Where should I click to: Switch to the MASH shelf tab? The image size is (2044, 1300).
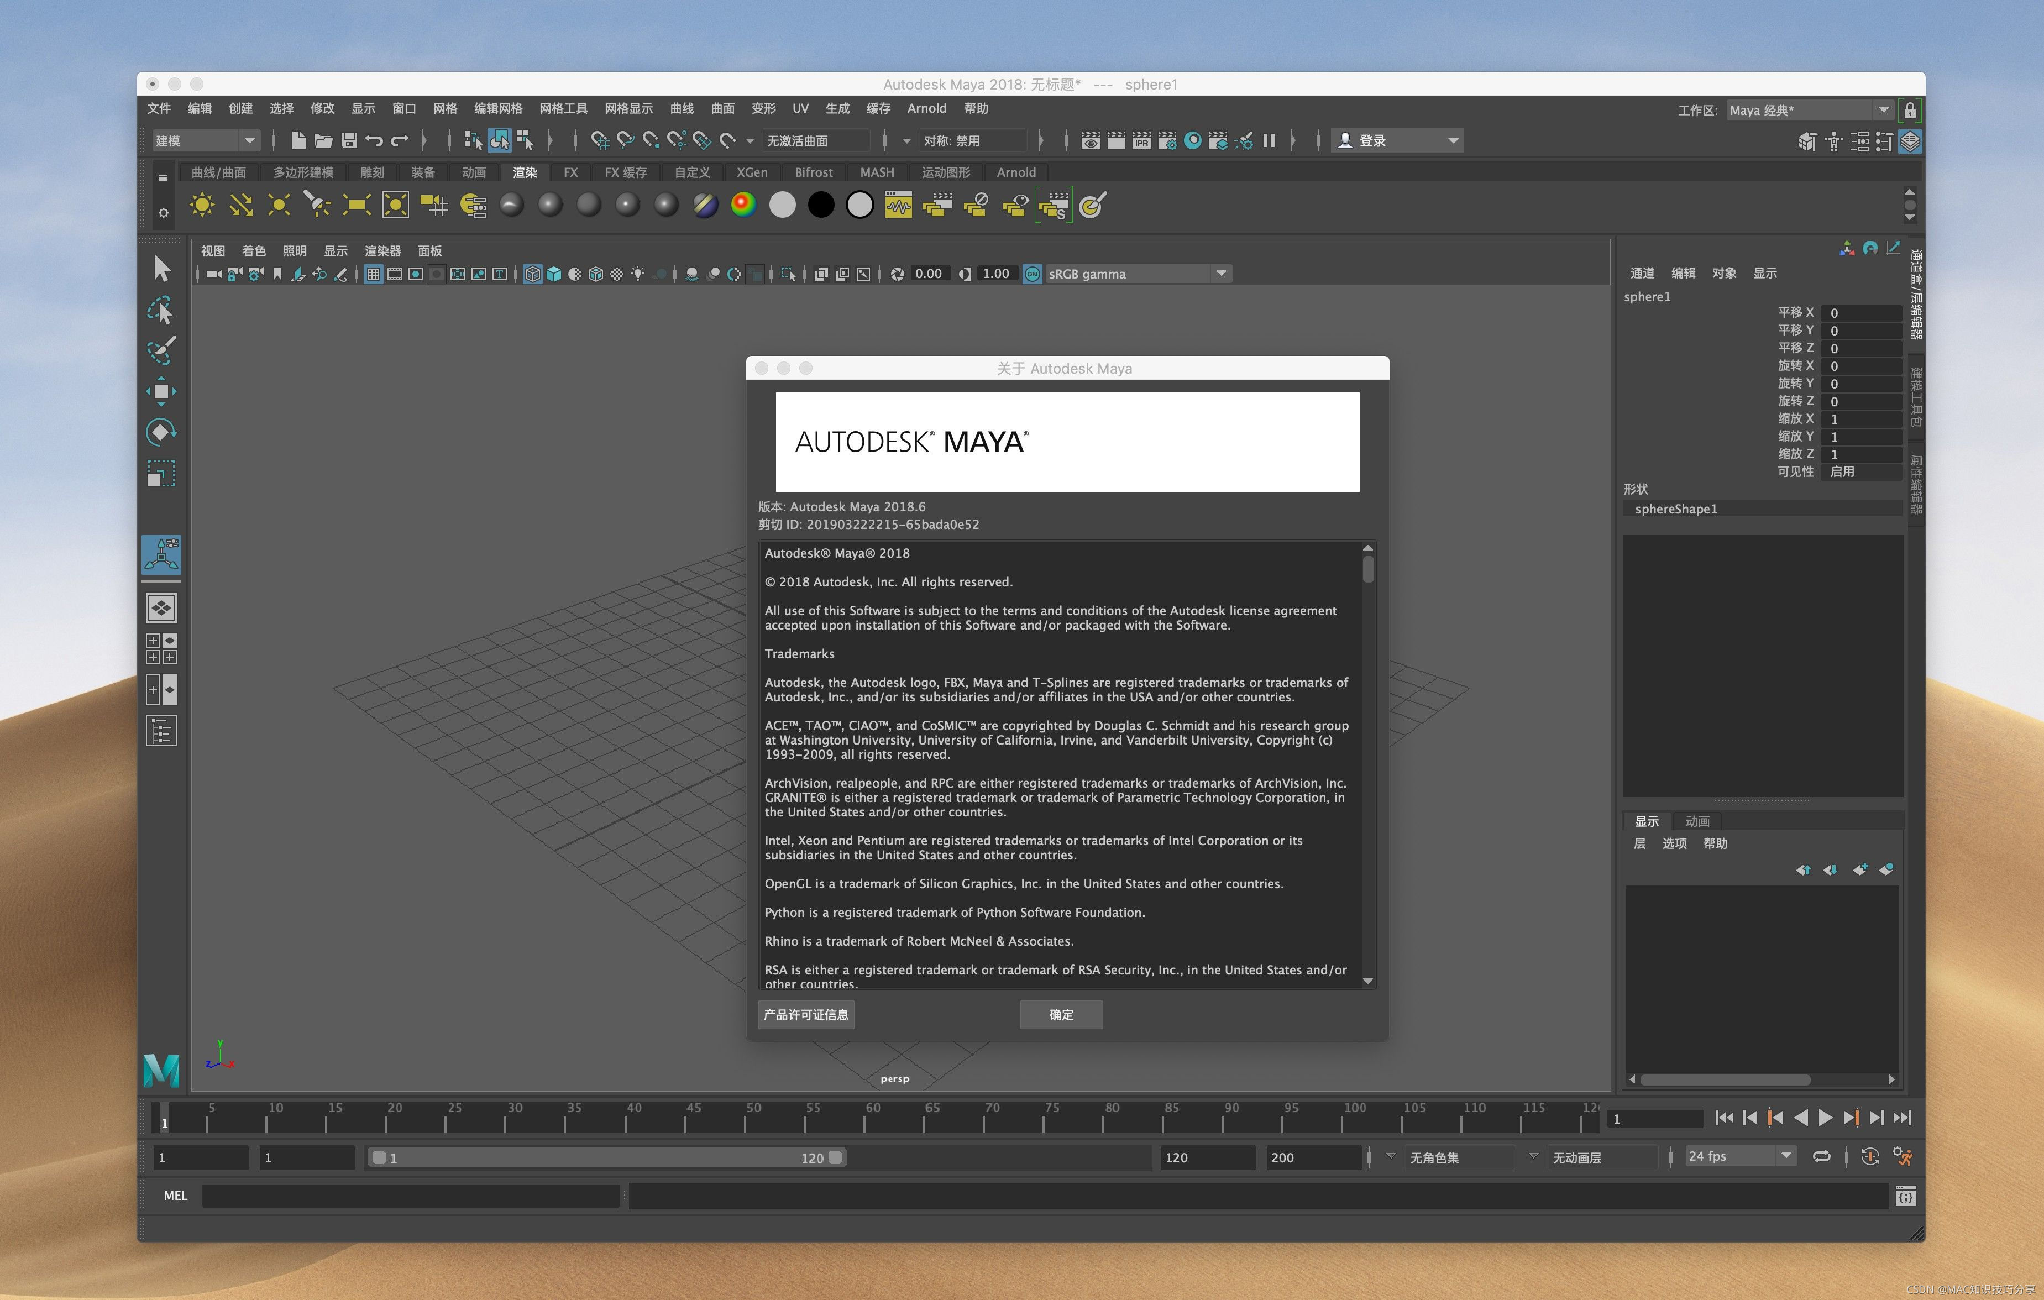coord(876,172)
